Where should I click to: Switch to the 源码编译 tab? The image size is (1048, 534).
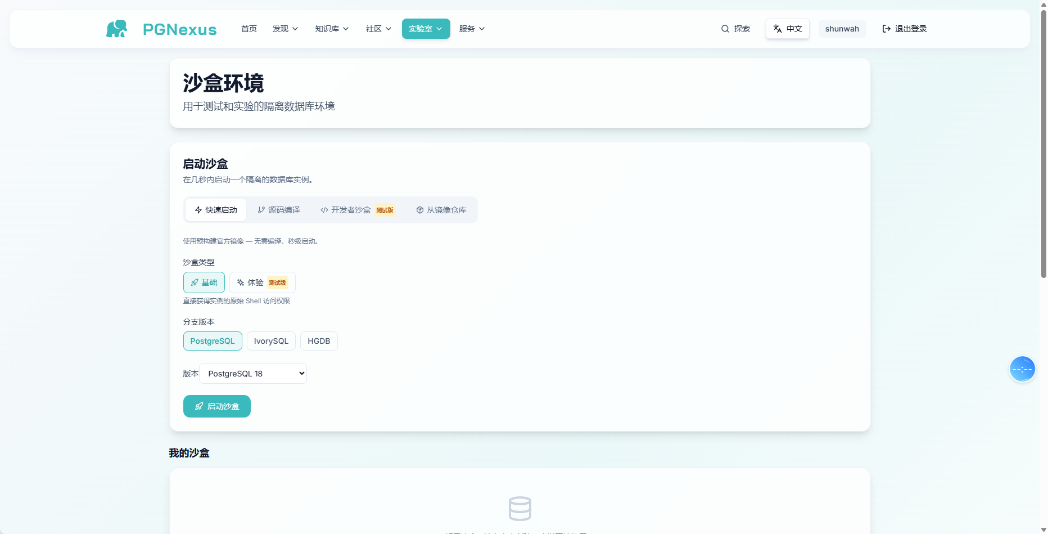pos(279,210)
